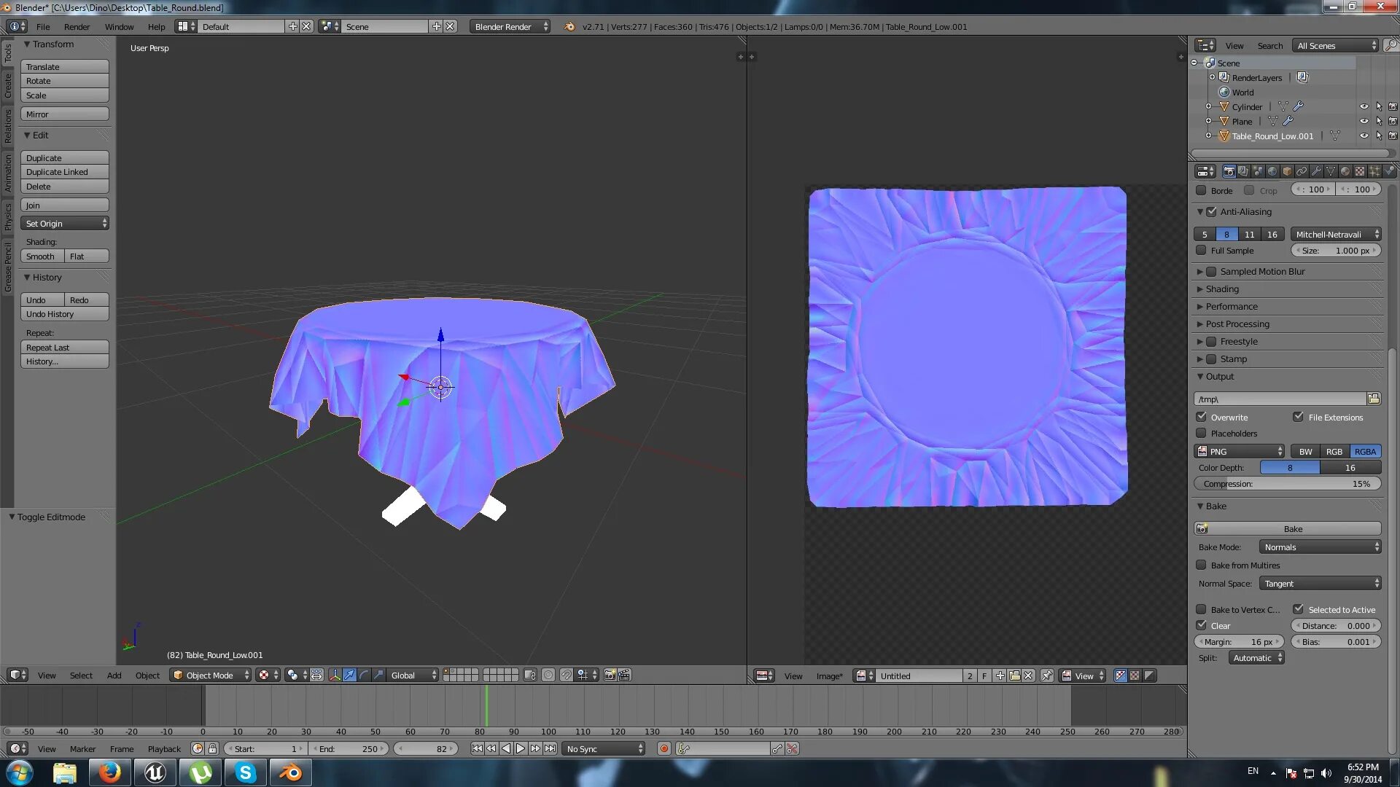Toggle the Overwrite output checkbox
This screenshot has width=1400, height=787.
[1201, 418]
